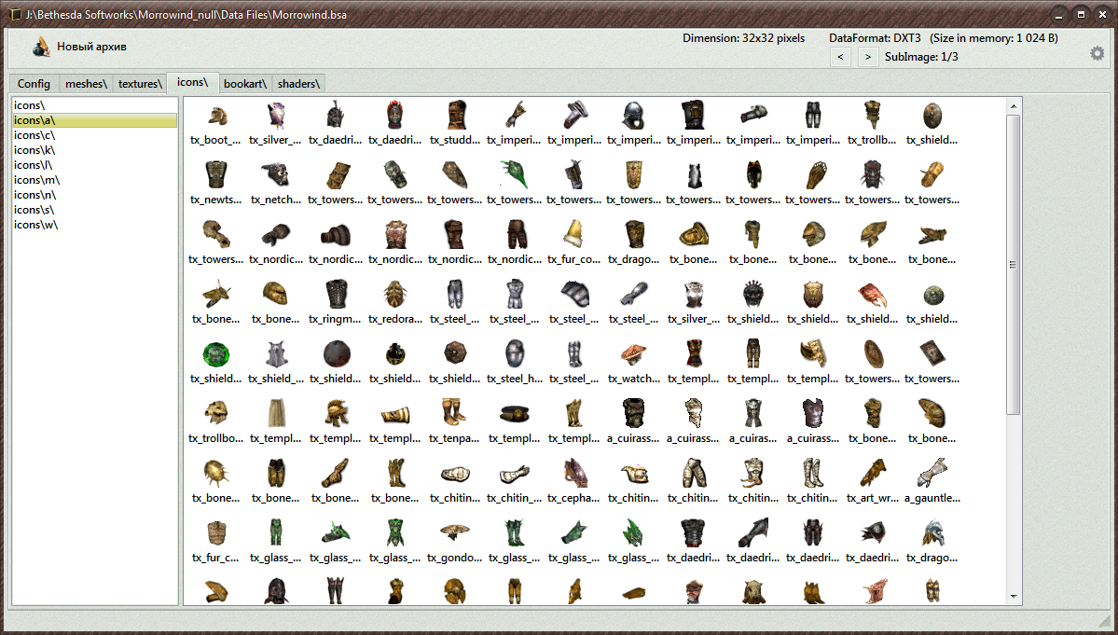
Task: Show the next SubImage with > button
Action: click(868, 56)
